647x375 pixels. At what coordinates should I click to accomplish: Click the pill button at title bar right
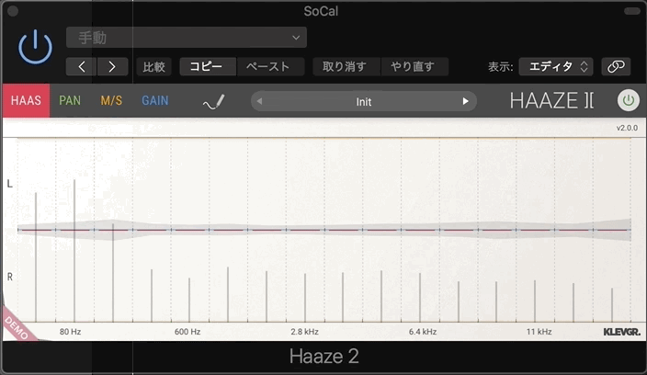pos(631,11)
